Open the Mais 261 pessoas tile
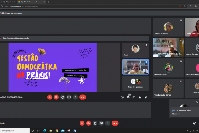The height and width of the screenshot is (133, 199). point(135,84)
